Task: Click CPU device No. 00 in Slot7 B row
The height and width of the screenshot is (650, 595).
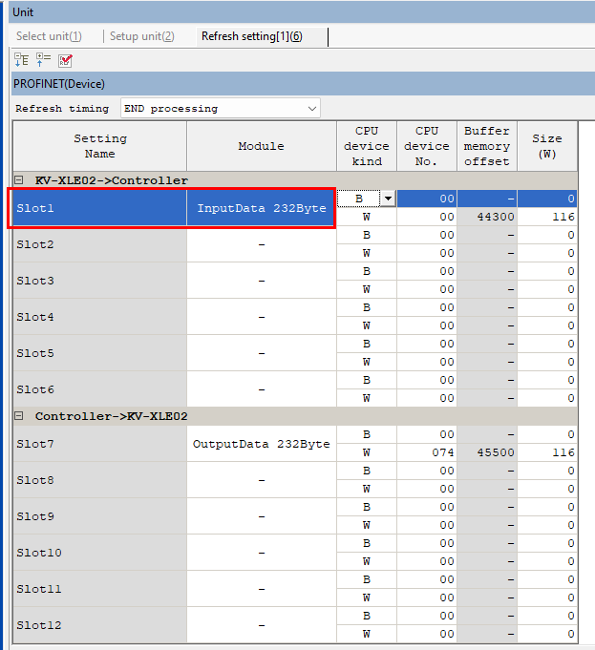Action: 427,434
